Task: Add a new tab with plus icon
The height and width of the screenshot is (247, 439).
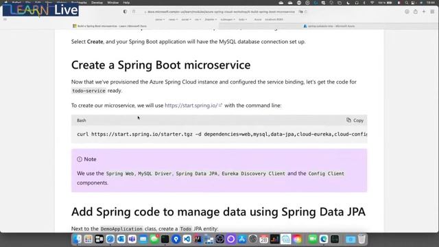Action: [x=424, y=12]
